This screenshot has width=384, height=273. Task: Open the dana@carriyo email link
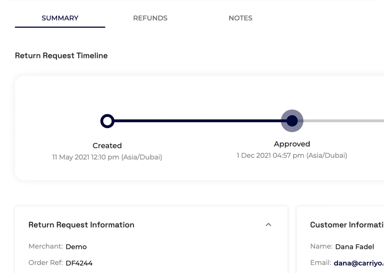(359, 263)
